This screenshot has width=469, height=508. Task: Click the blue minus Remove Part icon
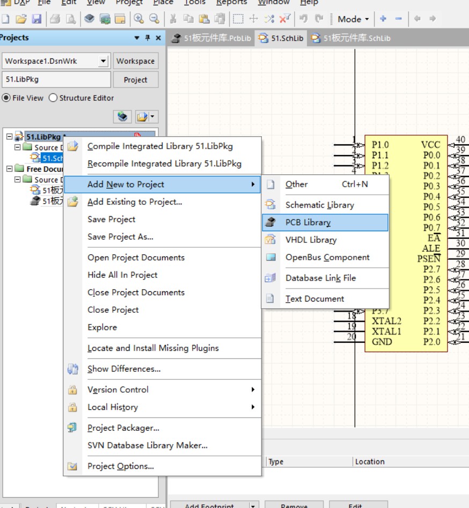click(x=398, y=19)
